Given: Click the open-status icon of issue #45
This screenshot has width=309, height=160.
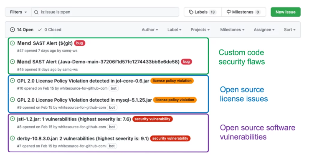Looking at the screenshot, I should [13, 62].
